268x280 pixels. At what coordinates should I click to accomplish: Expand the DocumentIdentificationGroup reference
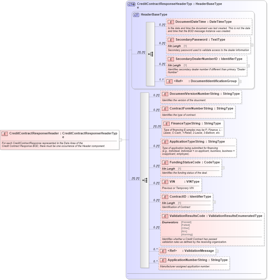coord(240,81)
